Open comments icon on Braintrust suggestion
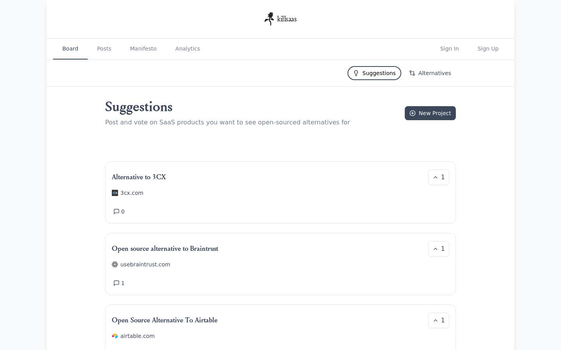561x350 pixels. pyautogui.click(x=116, y=283)
